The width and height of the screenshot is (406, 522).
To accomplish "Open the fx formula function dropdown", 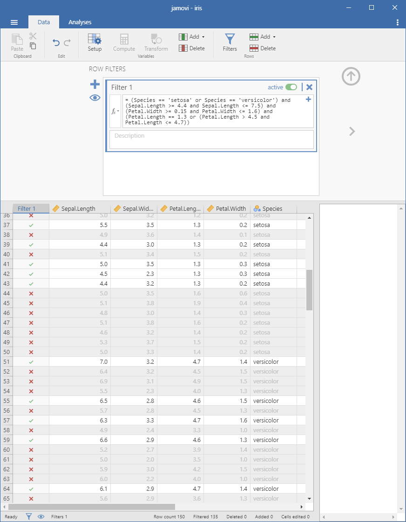I will click(x=115, y=111).
